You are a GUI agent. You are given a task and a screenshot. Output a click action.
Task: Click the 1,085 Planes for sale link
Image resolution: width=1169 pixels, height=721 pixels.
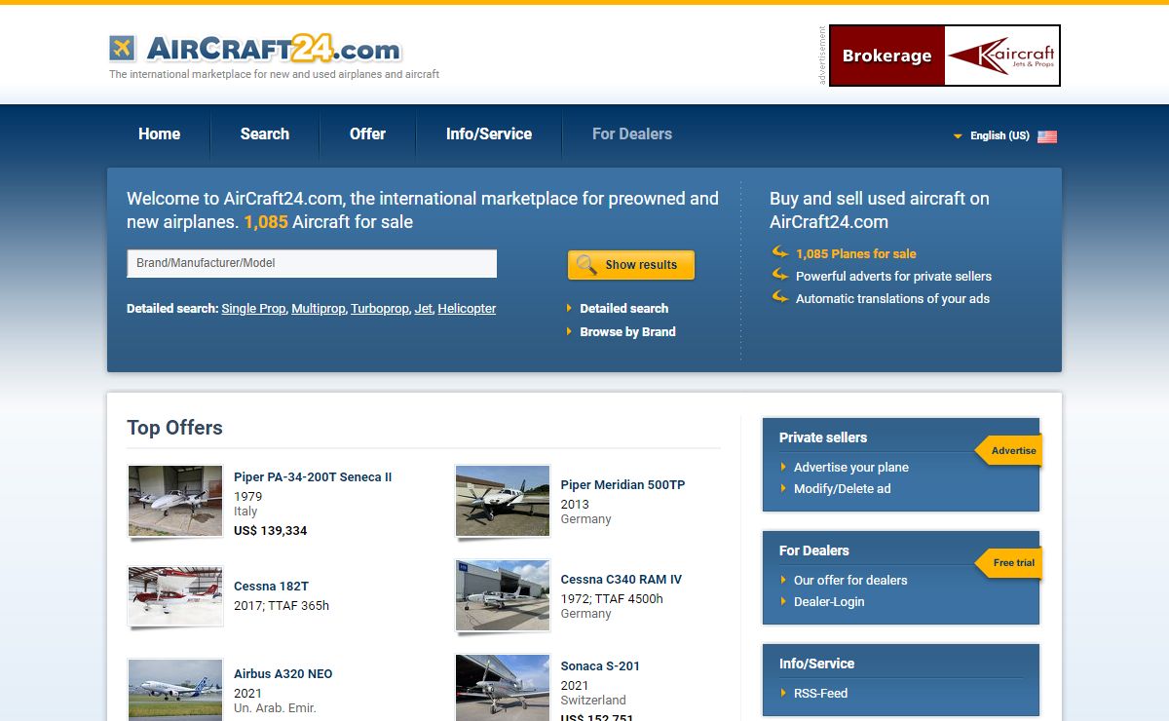(856, 254)
